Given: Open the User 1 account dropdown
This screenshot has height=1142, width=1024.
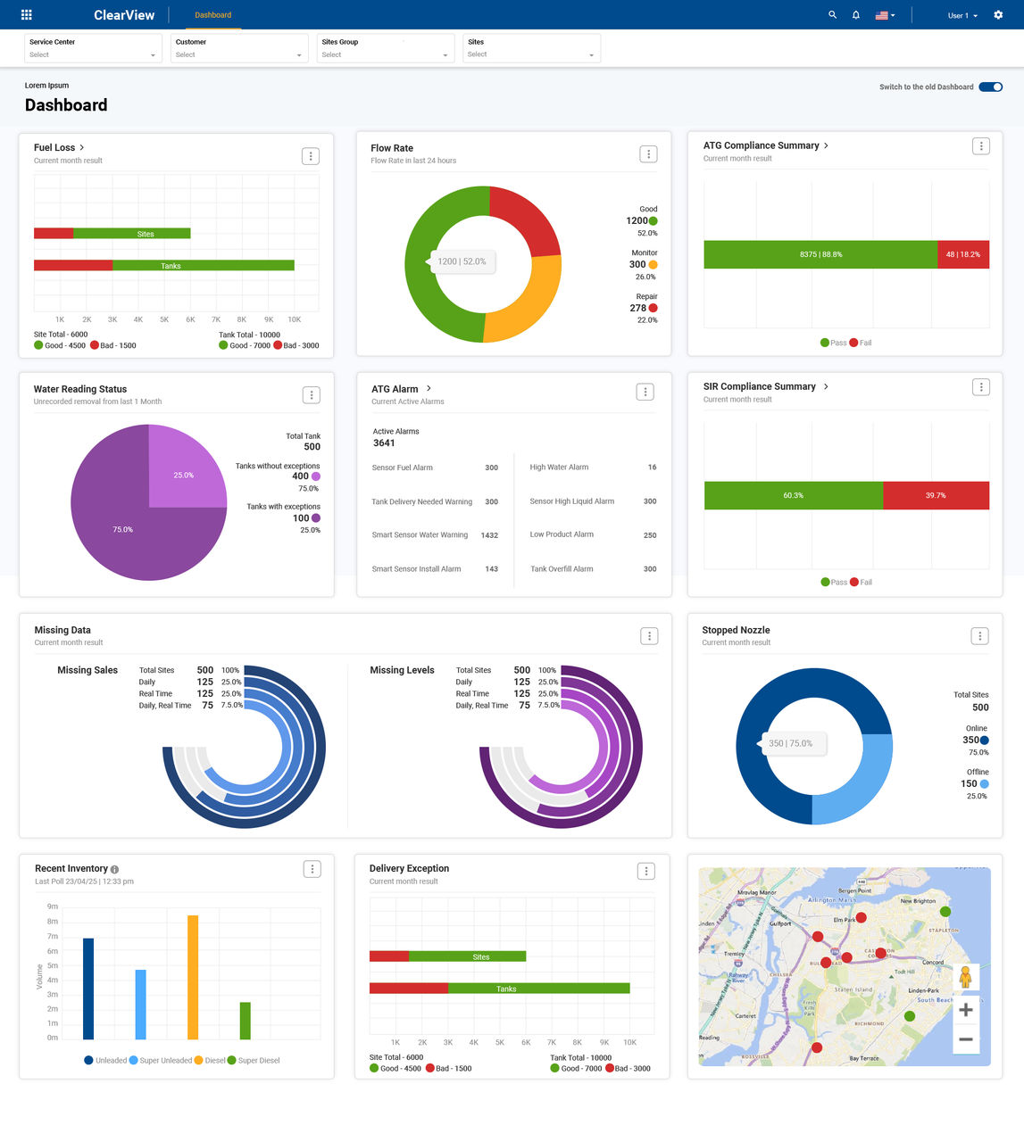Looking at the screenshot, I should pos(962,15).
